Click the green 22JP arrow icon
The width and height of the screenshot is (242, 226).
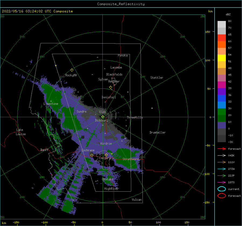click(222, 175)
